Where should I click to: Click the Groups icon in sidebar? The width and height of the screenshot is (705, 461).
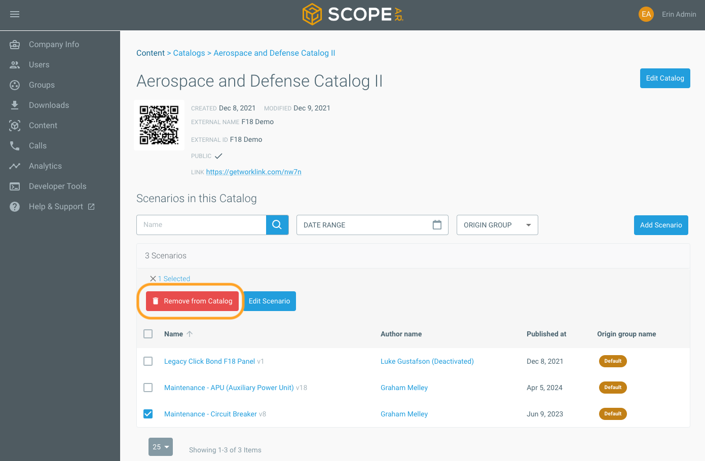tap(15, 85)
